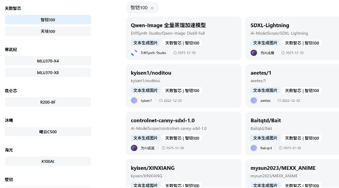Click 为AI成魔 avatar on SDXL-Lightning card
Viewport: 339px width, 188px height.
pyautogui.click(x=254, y=53)
